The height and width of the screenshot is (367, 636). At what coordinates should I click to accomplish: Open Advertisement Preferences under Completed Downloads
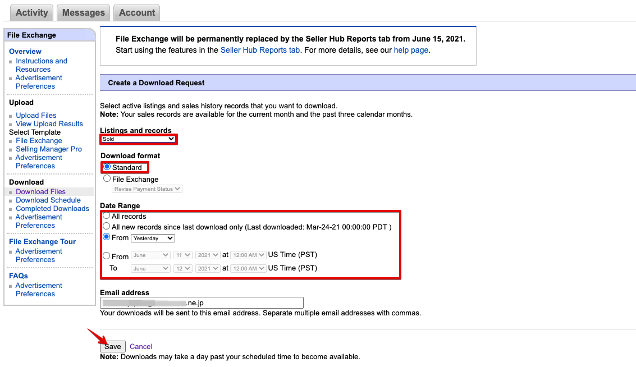click(x=39, y=222)
